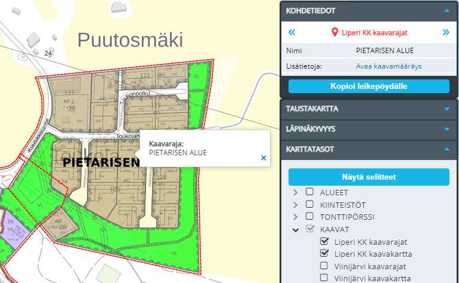Click house number 24 on map
The height and width of the screenshot is (283, 459).
(x=48, y=53)
